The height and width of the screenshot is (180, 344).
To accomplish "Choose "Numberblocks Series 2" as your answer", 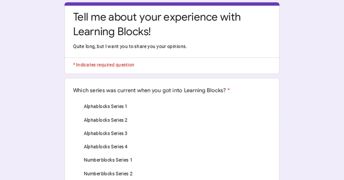I will [x=108, y=173].
